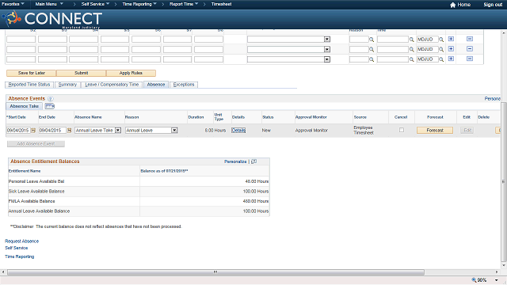Click the Submit button
Image resolution: width=507 pixels, height=285 pixels.
pos(81,73)
